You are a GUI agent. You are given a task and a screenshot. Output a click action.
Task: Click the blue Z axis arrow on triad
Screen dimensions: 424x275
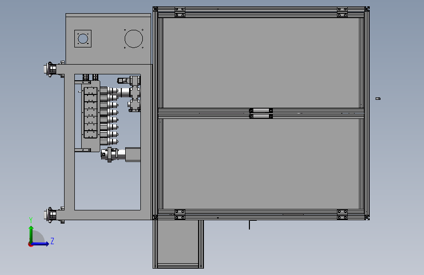click(x=41, y=244)
